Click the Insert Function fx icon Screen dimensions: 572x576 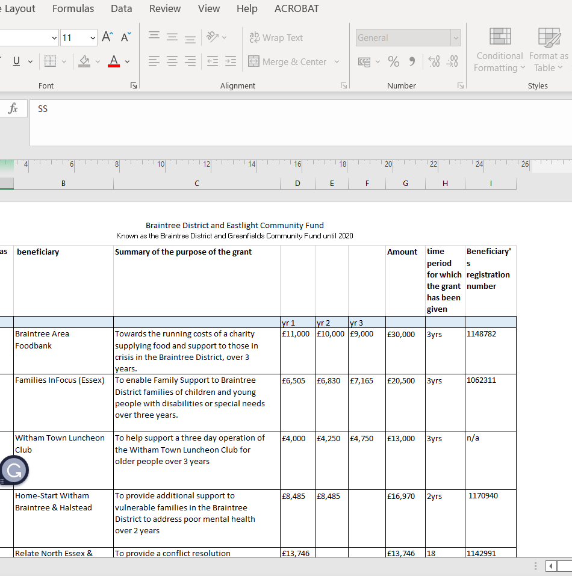(x=13, y=108)
